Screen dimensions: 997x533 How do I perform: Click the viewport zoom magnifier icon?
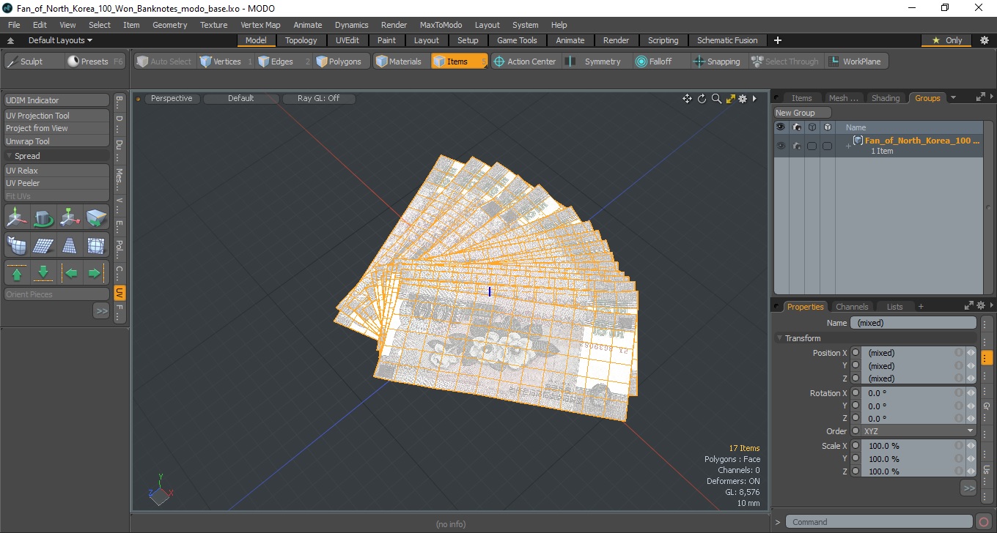tap(716, 99)
